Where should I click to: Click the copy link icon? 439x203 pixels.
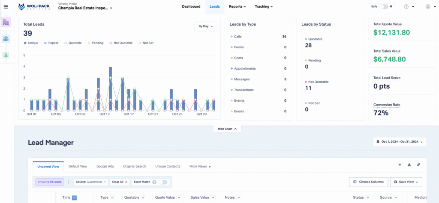click(x=418, y=165)
